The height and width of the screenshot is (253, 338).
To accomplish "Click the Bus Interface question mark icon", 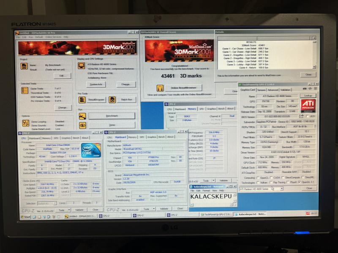I will point(315,126).
